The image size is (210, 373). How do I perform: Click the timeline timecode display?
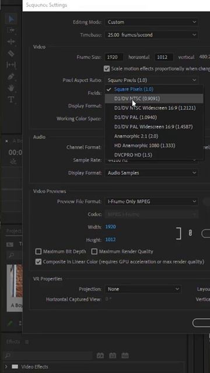(15, 153)
